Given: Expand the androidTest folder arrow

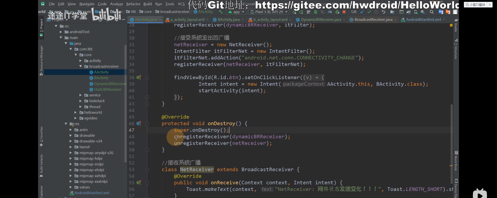Looking at the screenshot, I should coord(61,32).
